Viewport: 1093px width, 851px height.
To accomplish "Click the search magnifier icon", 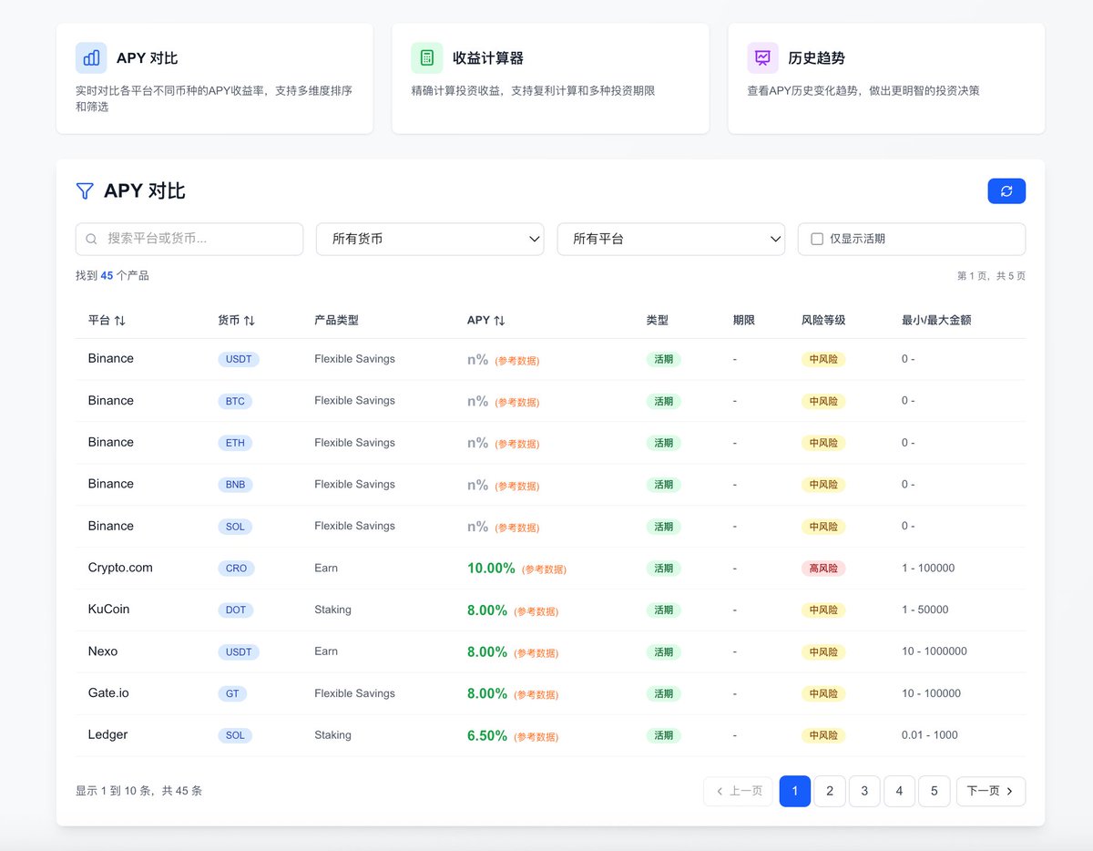I will point(91,239).
